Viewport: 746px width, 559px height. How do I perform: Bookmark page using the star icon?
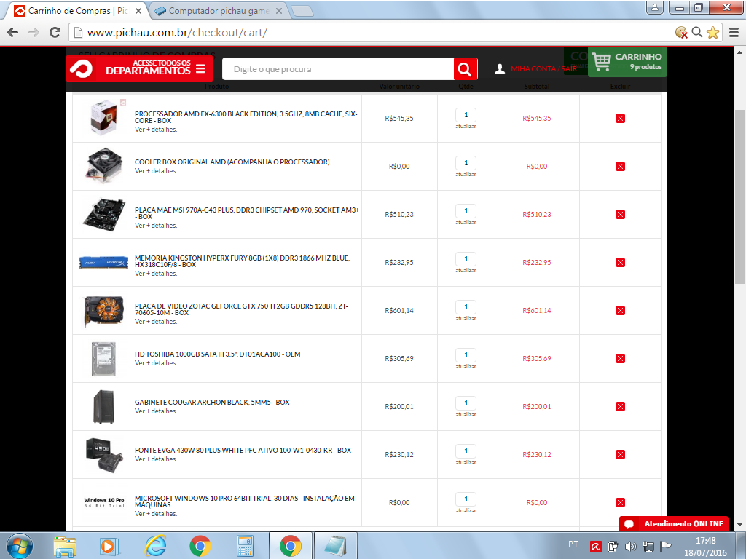tap(712, 32)
